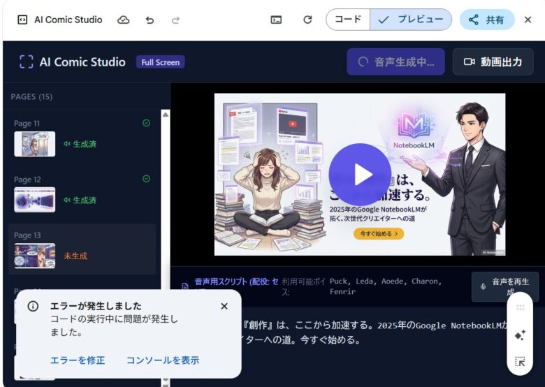
Task: Dismiss the error notification popup
Action: (x=224, y=306)
